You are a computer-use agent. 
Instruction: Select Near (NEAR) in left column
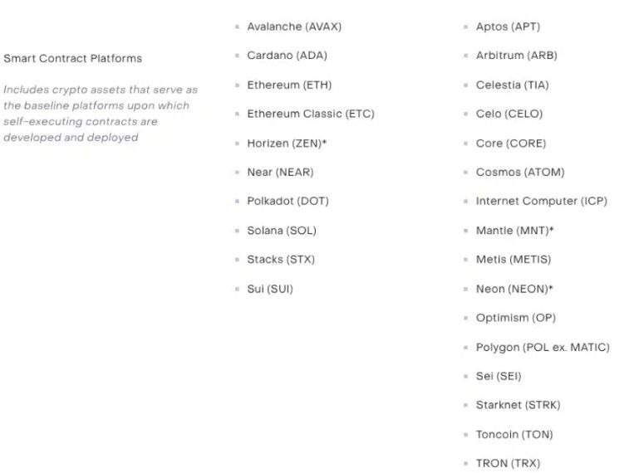point(280,172)
